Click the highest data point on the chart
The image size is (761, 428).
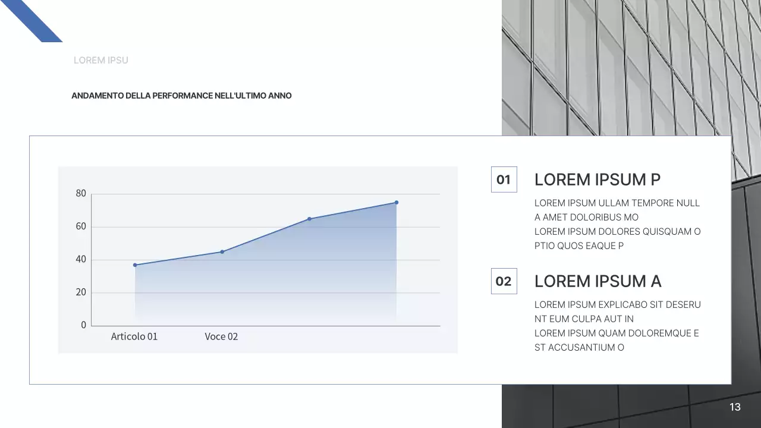point(397,203)
